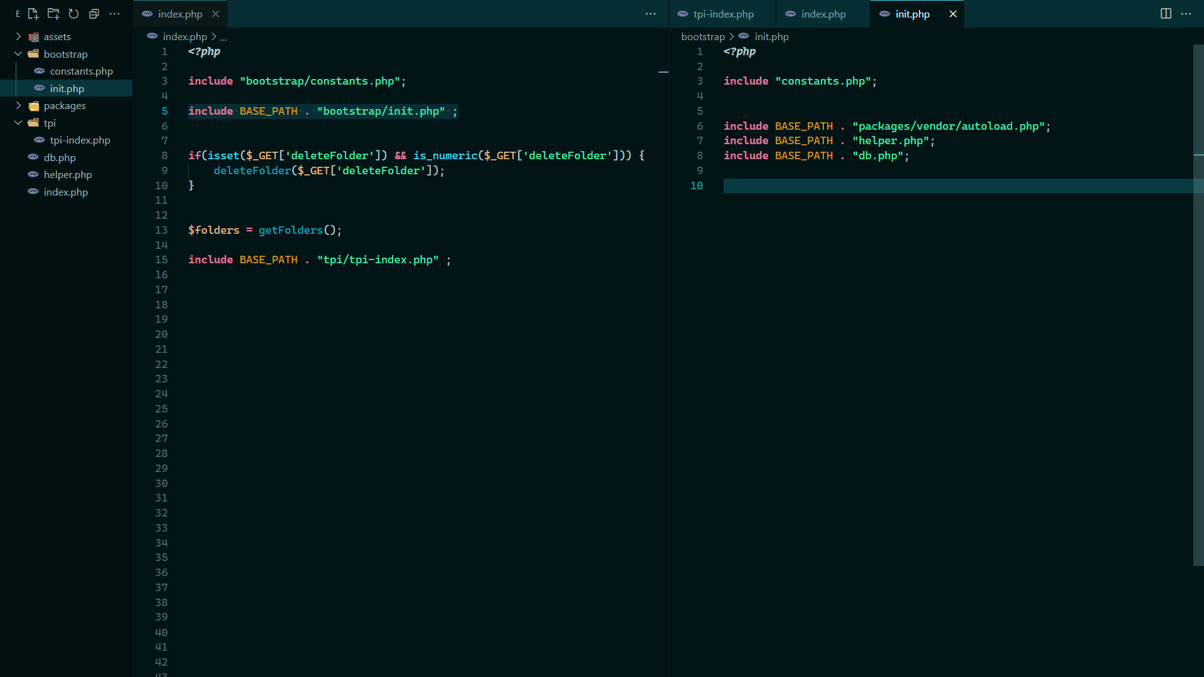
Task: Click the New Folder icon in explorer
Action: [53, 14]
